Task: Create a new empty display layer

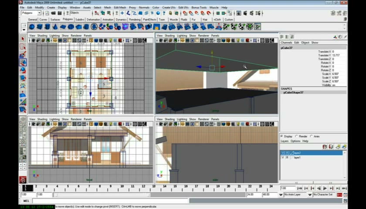Action: (x=338, y=147)
